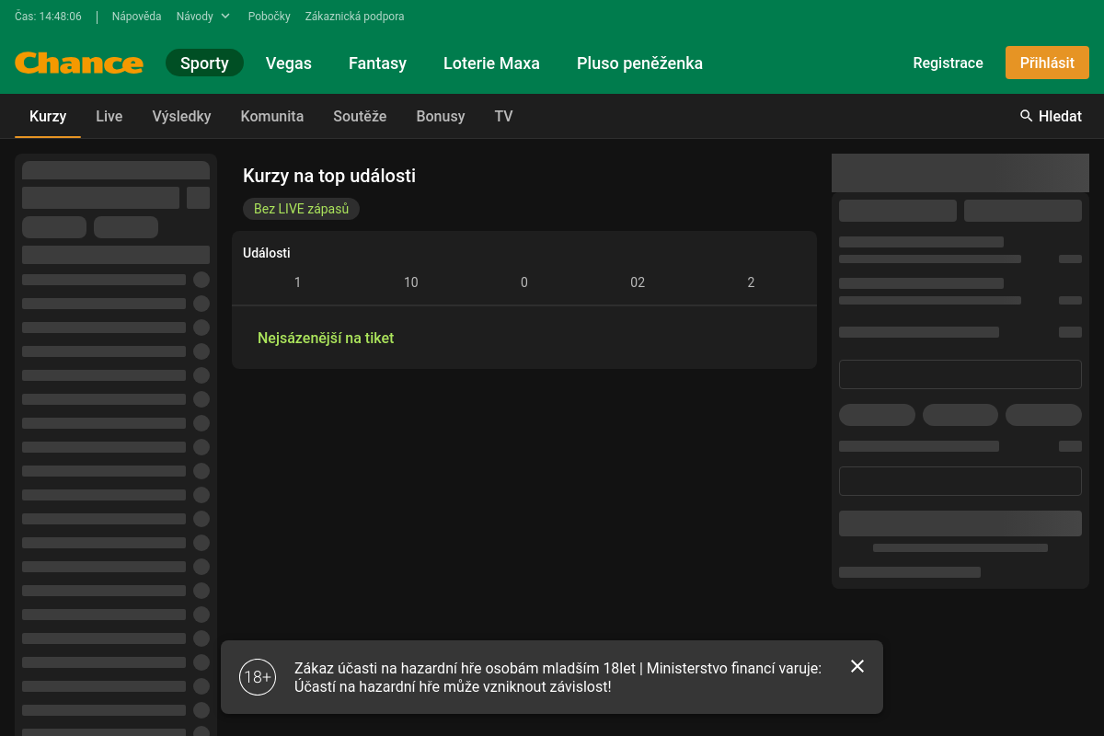Select the Kurzy tab
The image size is (1104, 736).
click(48, 116)
